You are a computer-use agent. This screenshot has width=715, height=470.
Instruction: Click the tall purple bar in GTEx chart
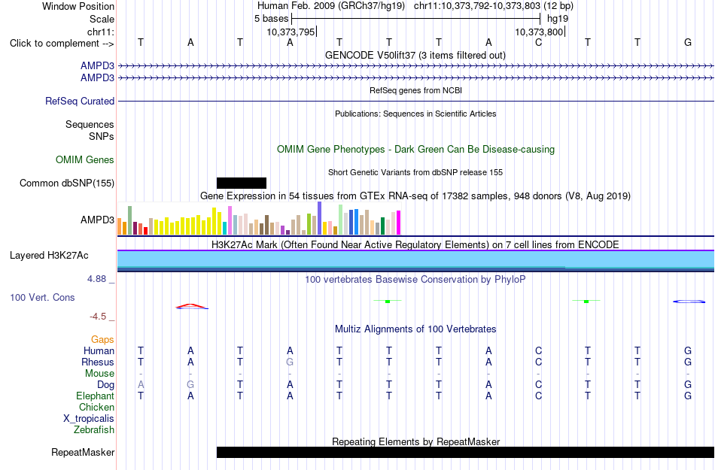[x=320, y=218]
